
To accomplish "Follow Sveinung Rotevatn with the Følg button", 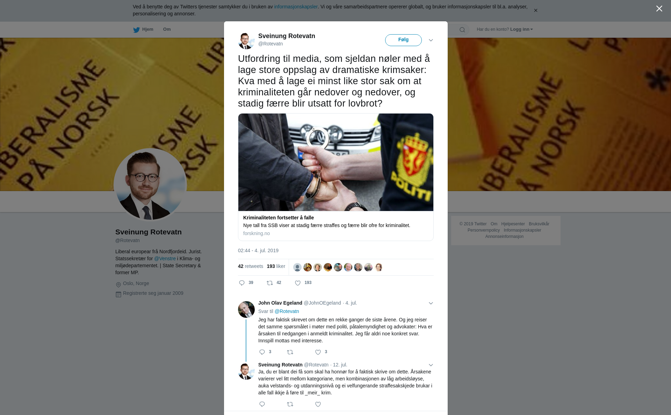I will click(403, 40).
